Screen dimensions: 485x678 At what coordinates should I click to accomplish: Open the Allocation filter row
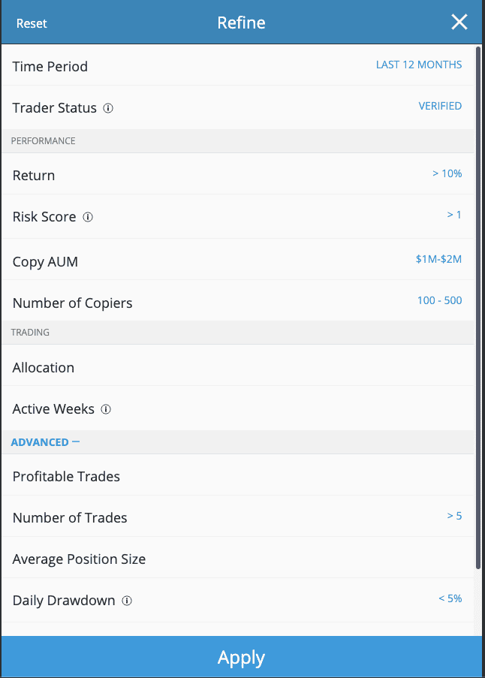coord(238,366)
